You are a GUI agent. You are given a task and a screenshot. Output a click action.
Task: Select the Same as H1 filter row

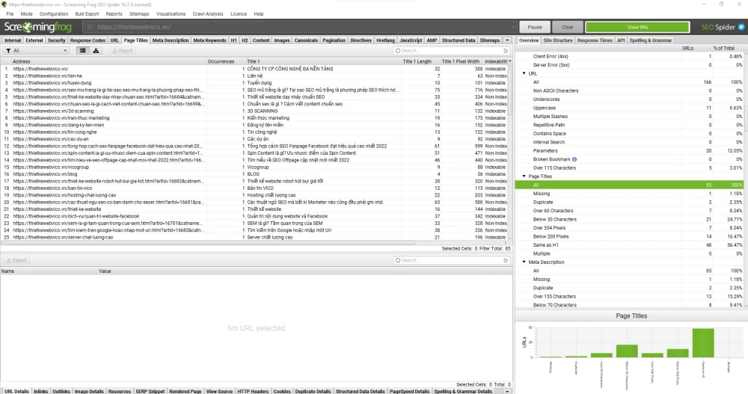[548, 245]
